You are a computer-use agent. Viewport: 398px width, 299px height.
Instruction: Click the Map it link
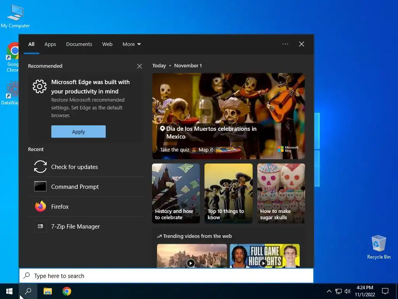tap(206, 150)
